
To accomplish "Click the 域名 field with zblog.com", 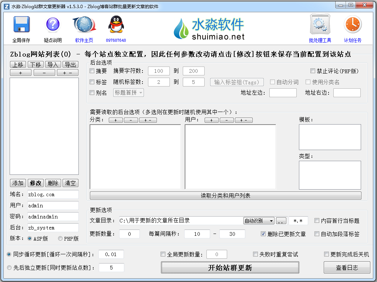I will (53, 194).
